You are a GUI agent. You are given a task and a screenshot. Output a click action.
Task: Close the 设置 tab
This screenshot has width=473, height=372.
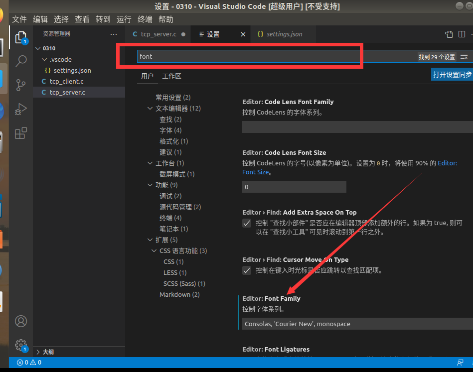pyautogui.click(x=243, y=34)
